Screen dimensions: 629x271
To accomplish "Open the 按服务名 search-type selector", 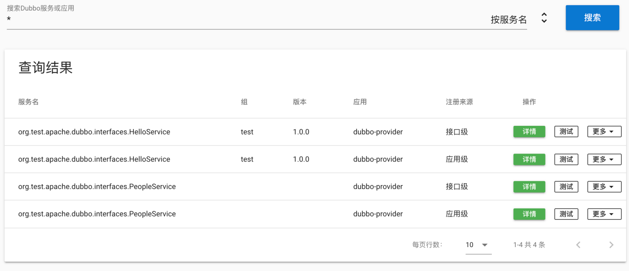I will pyautogui.click(x=508, y=19).
